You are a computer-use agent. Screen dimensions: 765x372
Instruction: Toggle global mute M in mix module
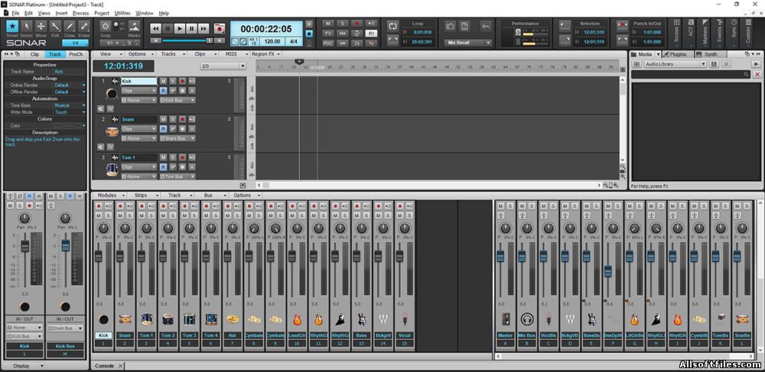pos(328,24)
